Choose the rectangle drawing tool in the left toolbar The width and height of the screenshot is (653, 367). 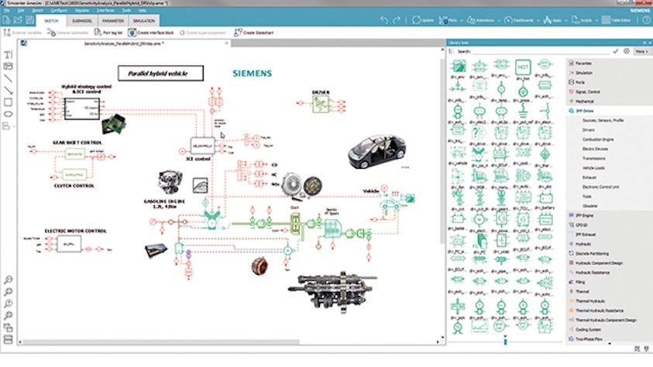(x=8, y=102)
